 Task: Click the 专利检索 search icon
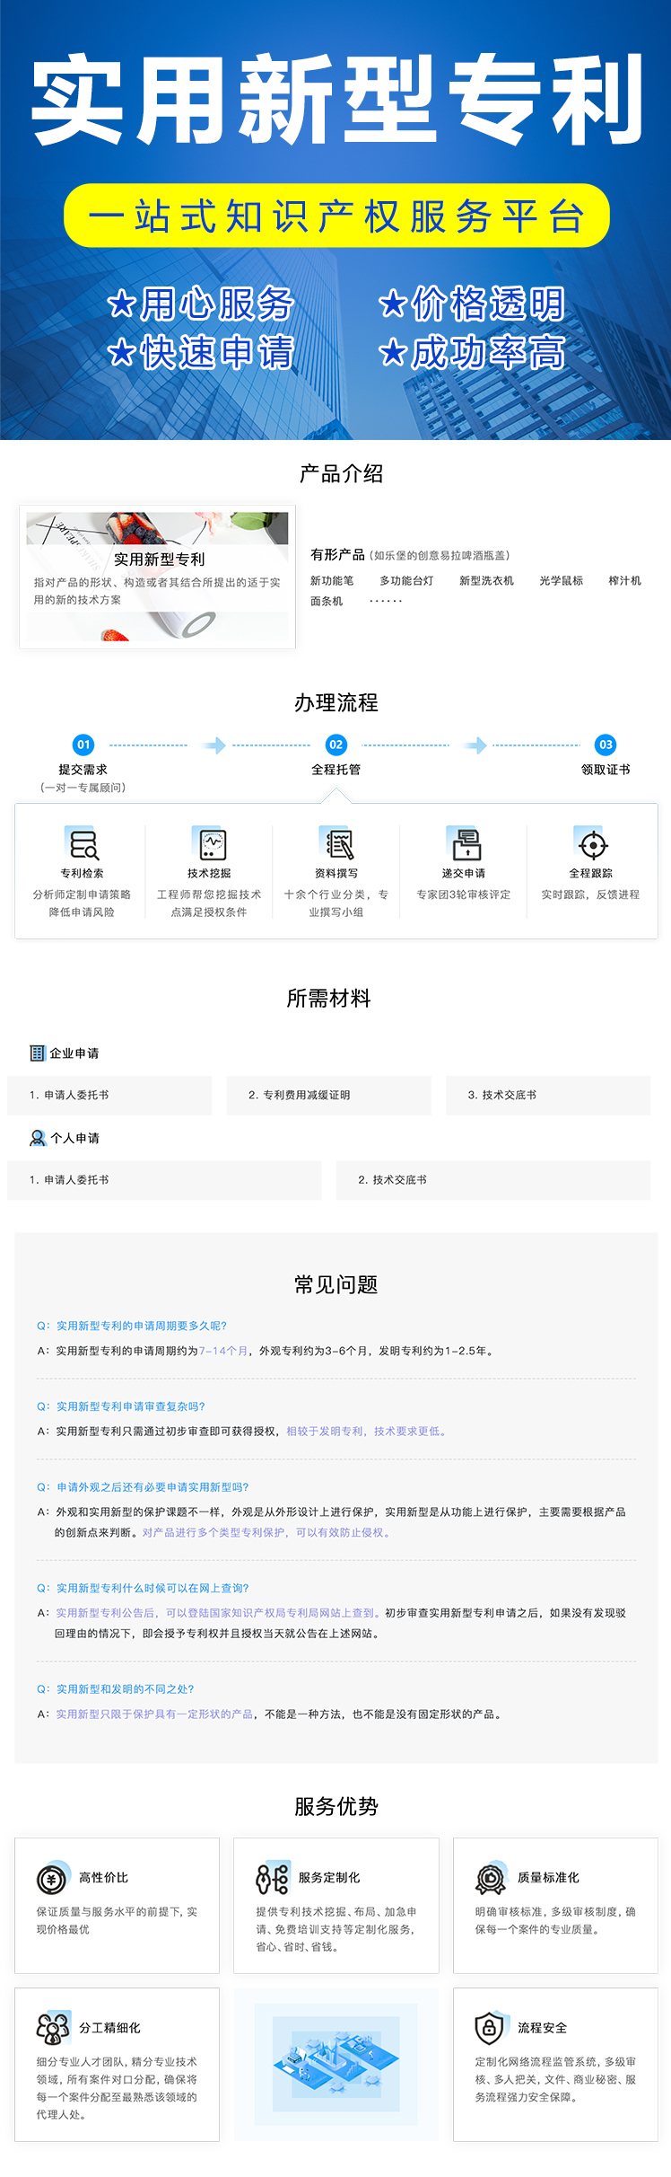83,843
